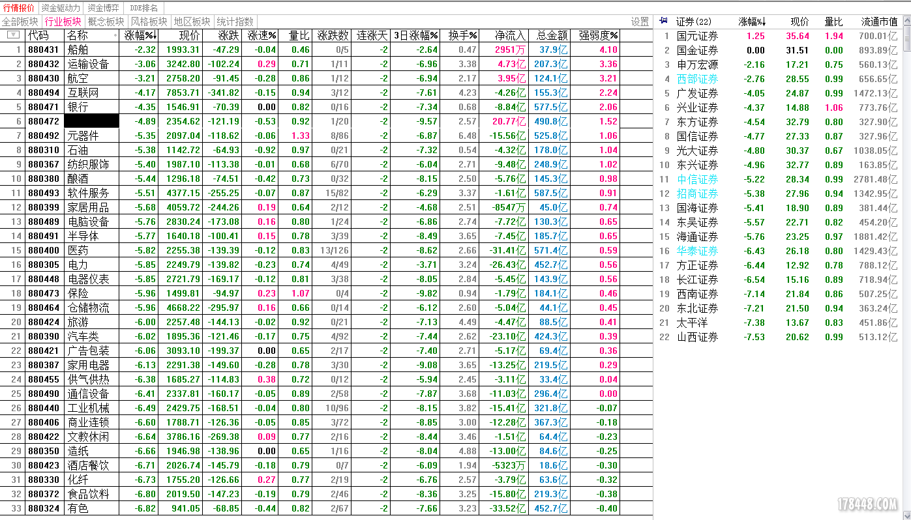911x520 pixels.
Task: Sort securities list by 流通市值 header
Action: tap(879, 22)
